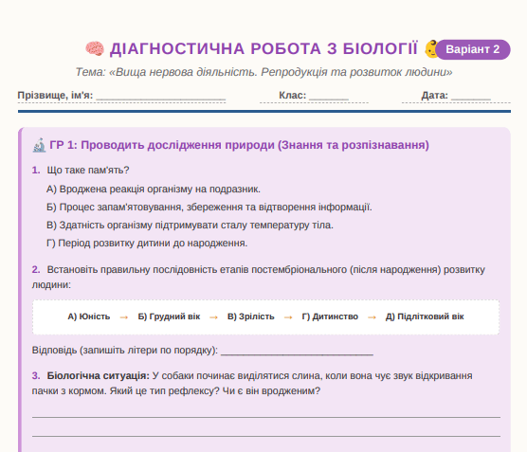Select answer В) Здатність організму підтримувати сталу температуру
The height and width of the screenshot is (452, 527).
pos(190,225)
